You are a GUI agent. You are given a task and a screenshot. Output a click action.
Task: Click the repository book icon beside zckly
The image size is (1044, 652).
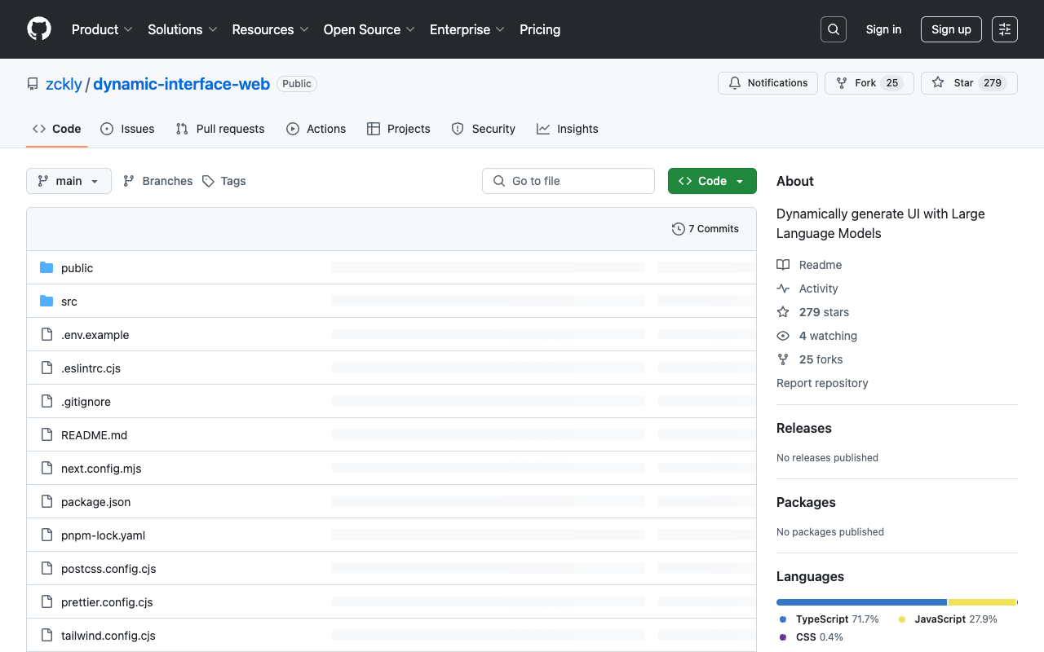(x=33, y=84)
